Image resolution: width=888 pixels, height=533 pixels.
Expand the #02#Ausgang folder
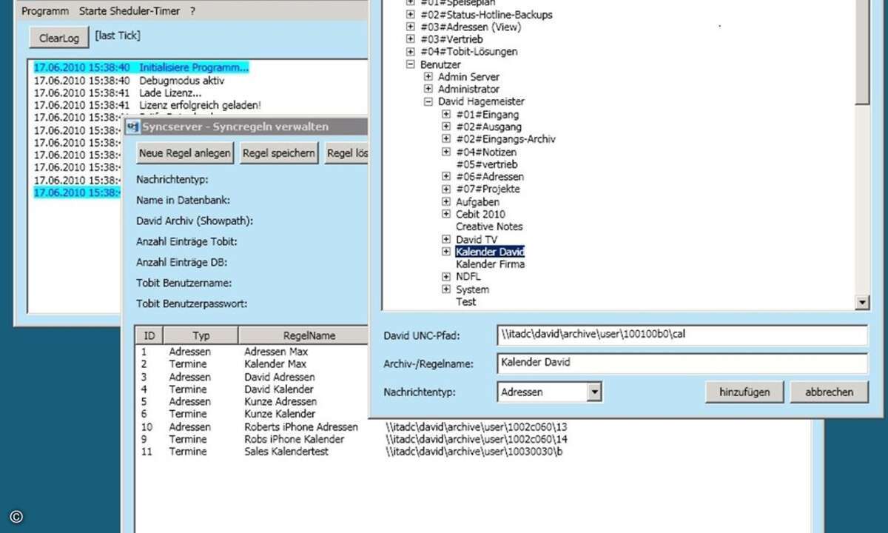click(446, 127)
